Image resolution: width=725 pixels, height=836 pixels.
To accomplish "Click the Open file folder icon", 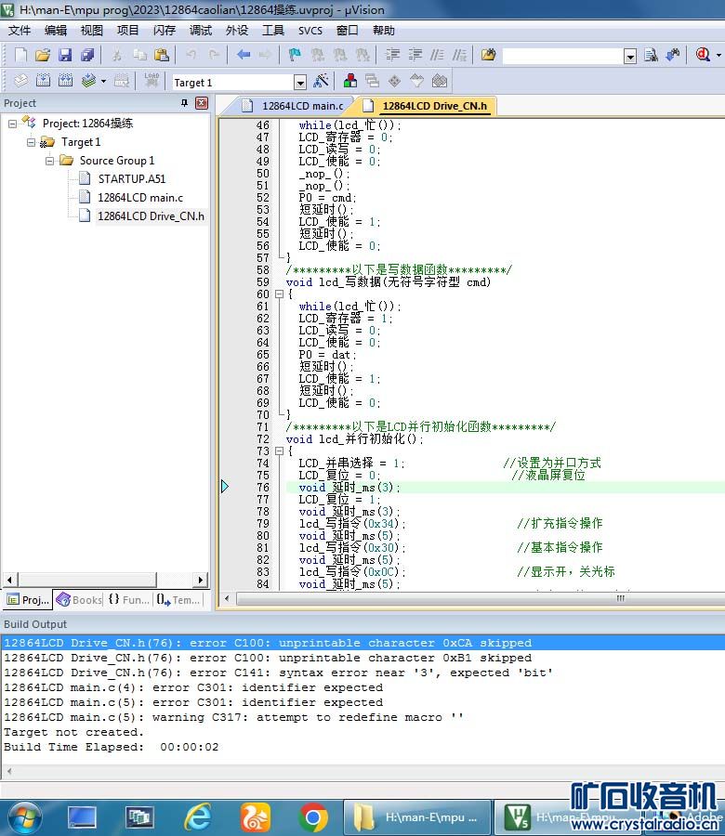I will click(43, 56).
